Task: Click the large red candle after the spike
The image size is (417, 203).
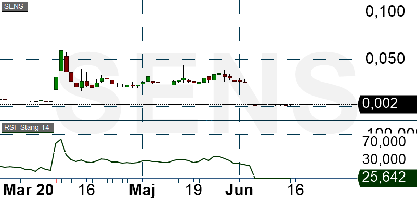Action: [67, 64]
